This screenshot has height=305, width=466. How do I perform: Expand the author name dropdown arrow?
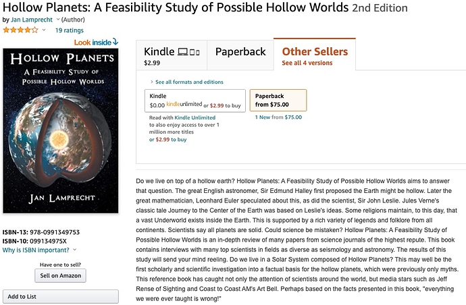pos(58,20)
